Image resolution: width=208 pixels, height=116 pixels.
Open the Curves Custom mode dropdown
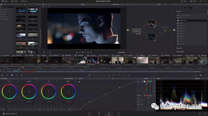[x=146, y=78]
